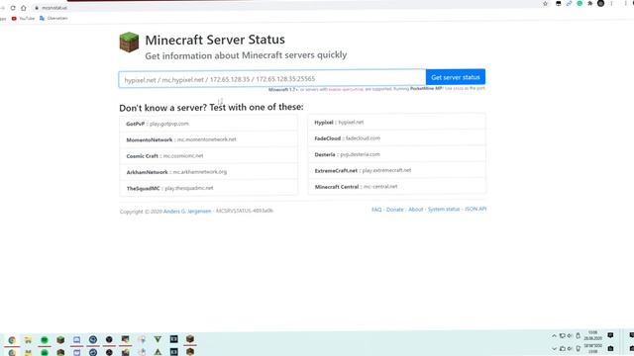The height and width of the screenshot is (356, 634).
Task: Open the About footer link
Action: pyautogui.click(x=416, y=210)
